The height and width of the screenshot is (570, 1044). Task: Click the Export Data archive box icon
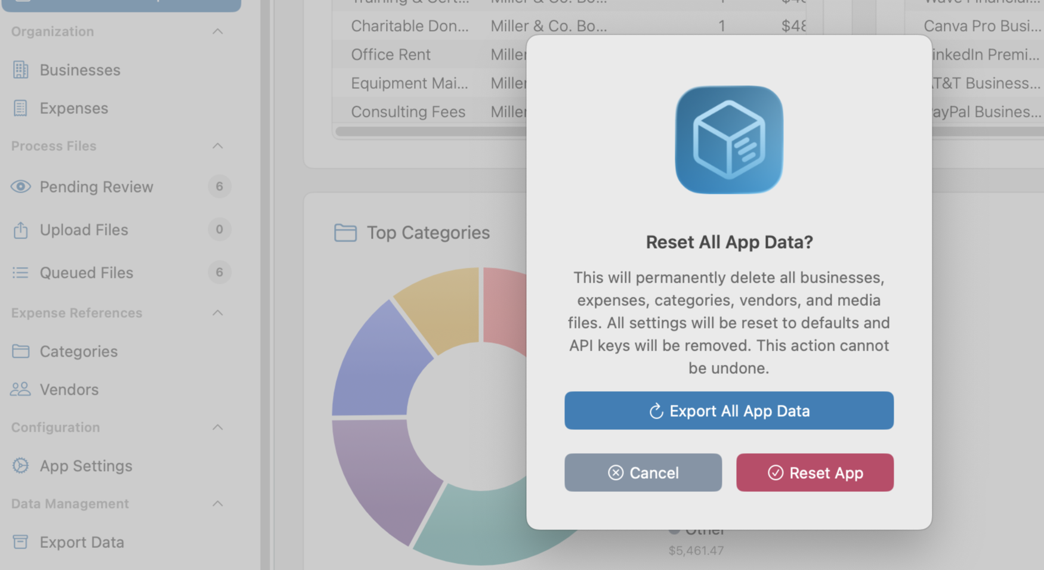pos(20,542)
